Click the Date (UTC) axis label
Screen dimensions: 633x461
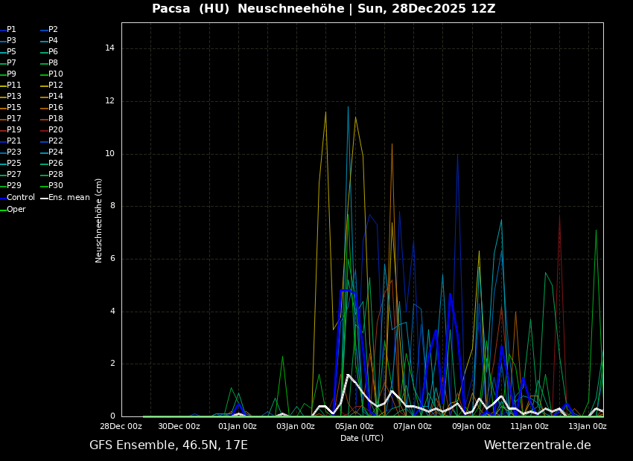pyautogui.click(x=362, y=438)
